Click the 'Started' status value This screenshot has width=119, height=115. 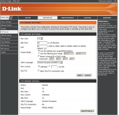(x=45, y=85)
